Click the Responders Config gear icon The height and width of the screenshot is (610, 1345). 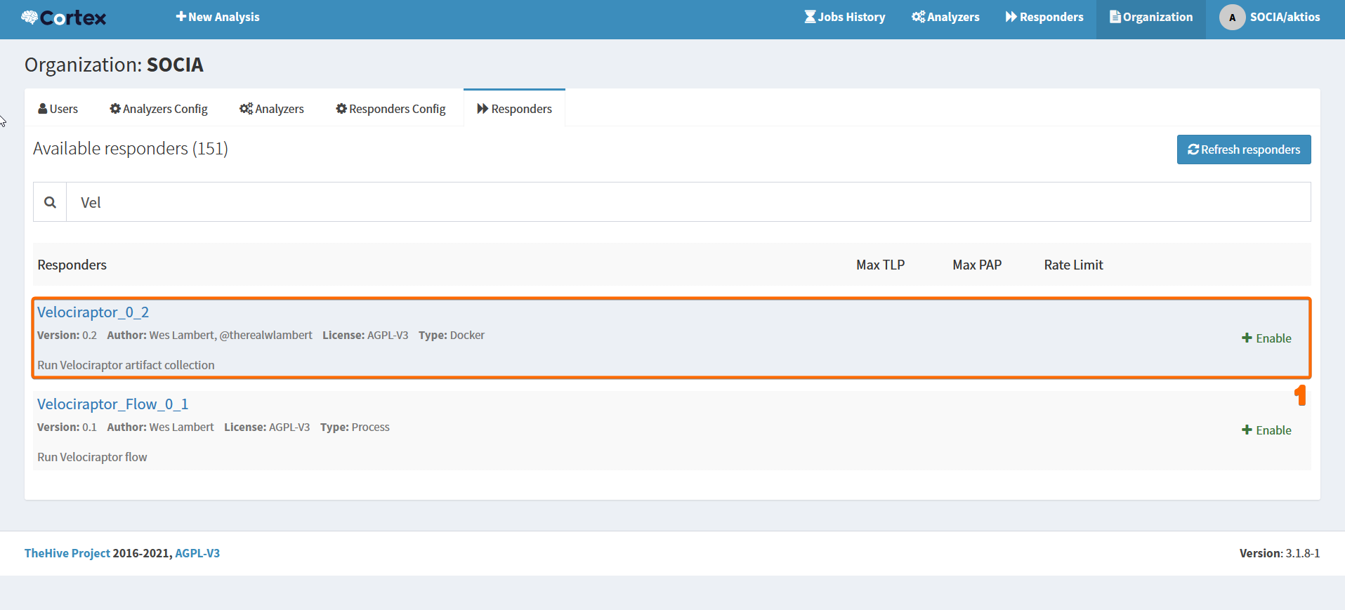click(341, 109)
